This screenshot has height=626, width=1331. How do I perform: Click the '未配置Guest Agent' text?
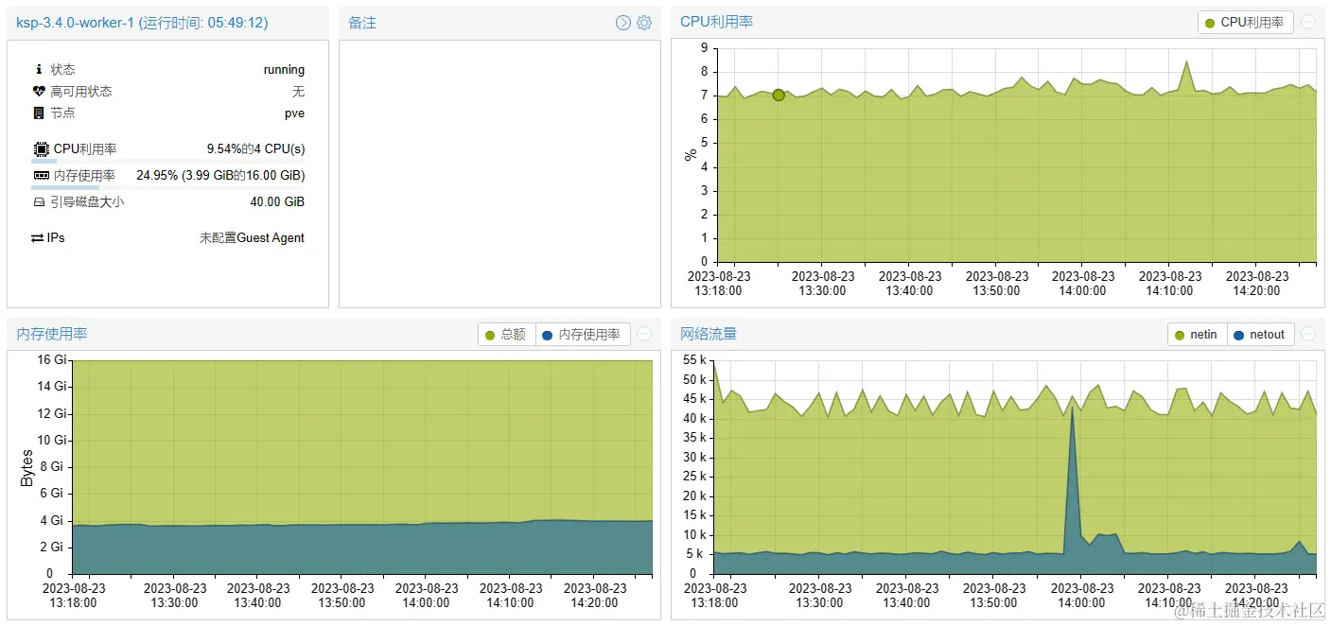252,238
